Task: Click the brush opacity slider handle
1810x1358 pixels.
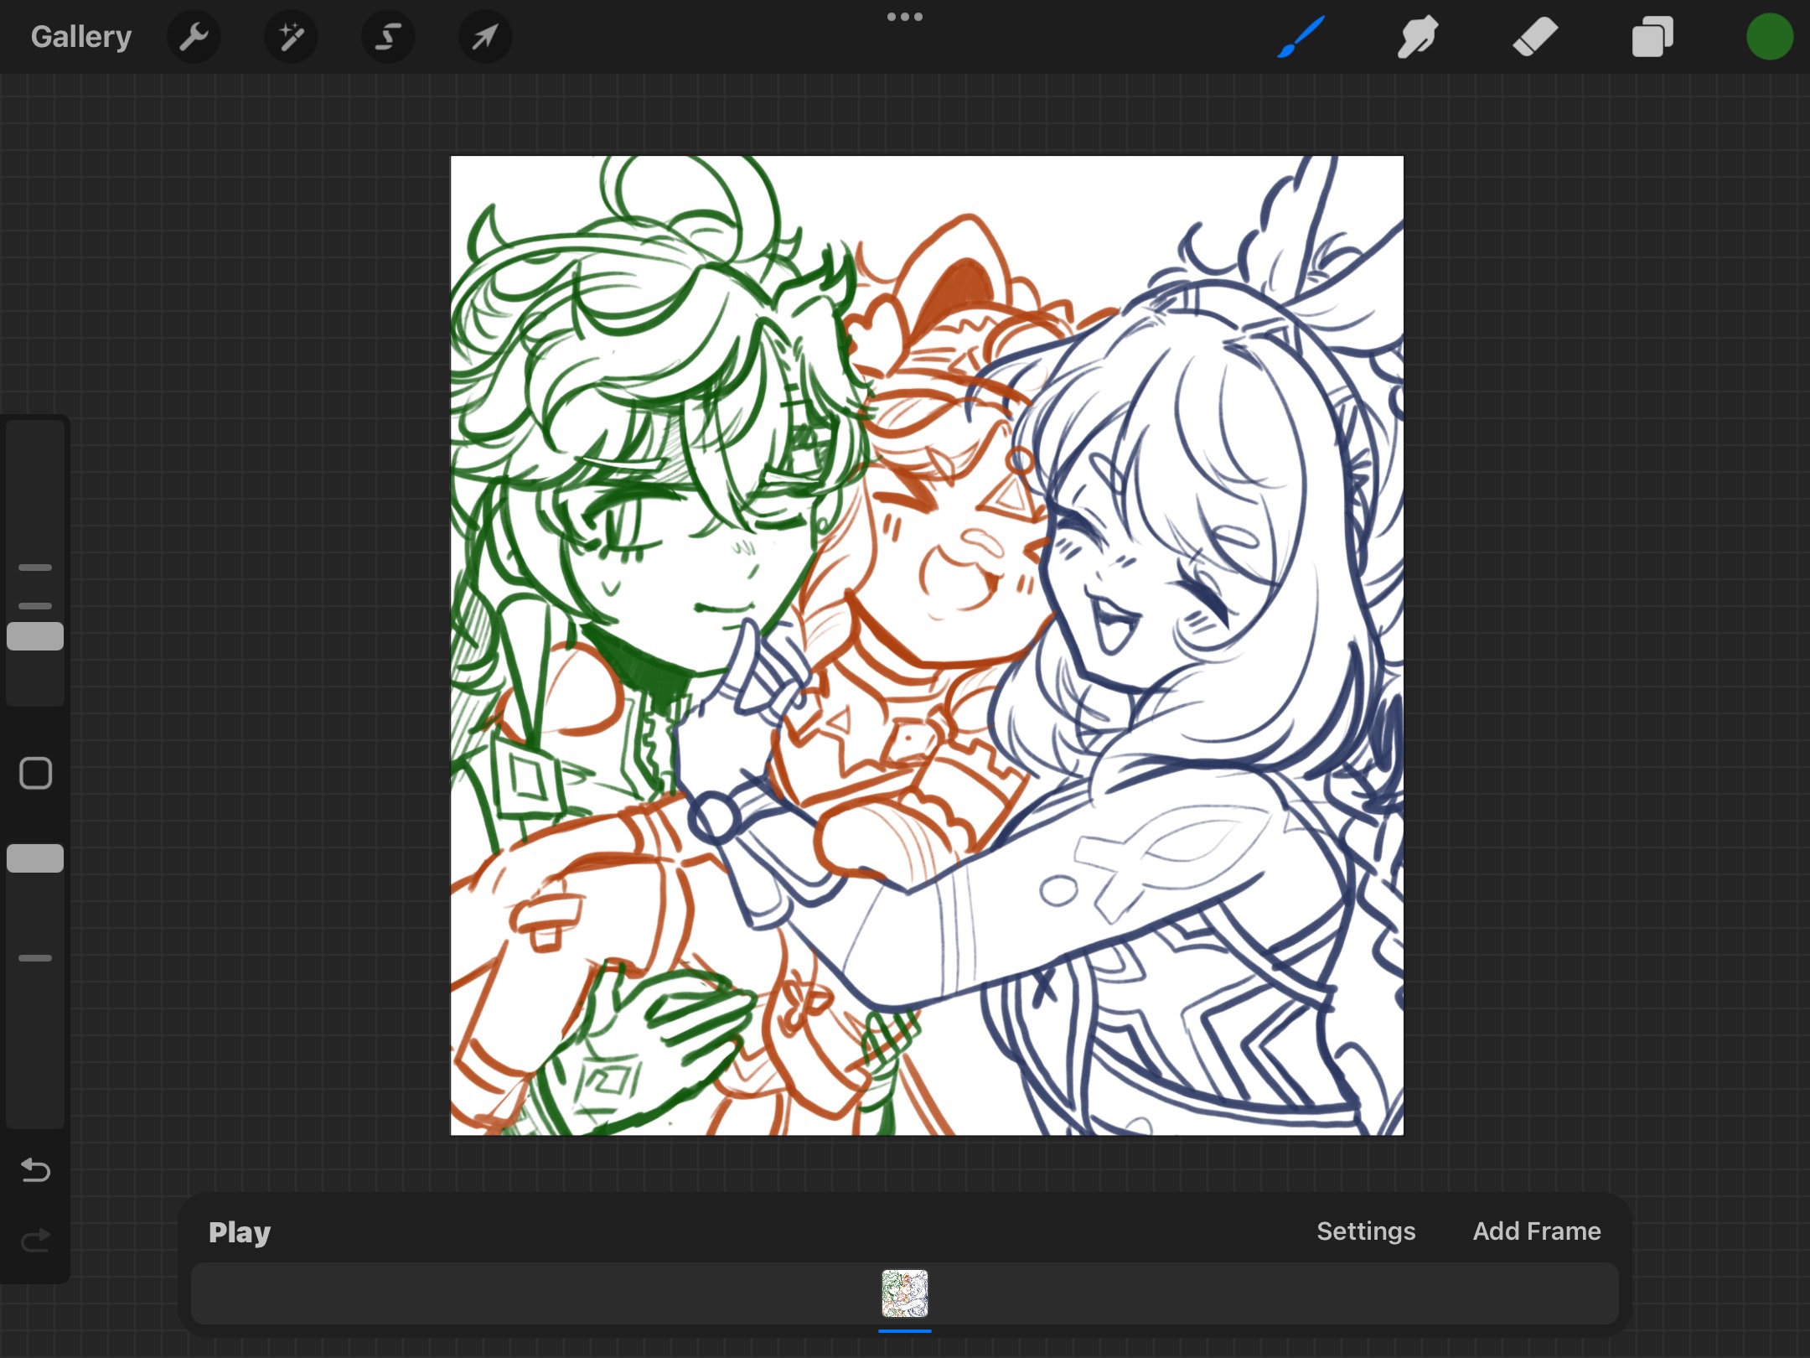Action: point(35,858)
